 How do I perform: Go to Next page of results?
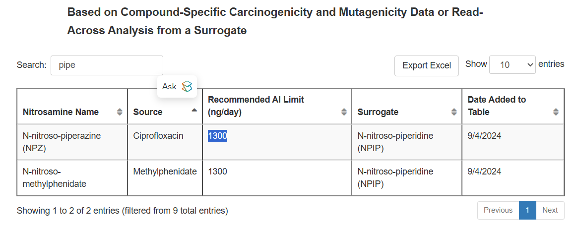(550, 210)
